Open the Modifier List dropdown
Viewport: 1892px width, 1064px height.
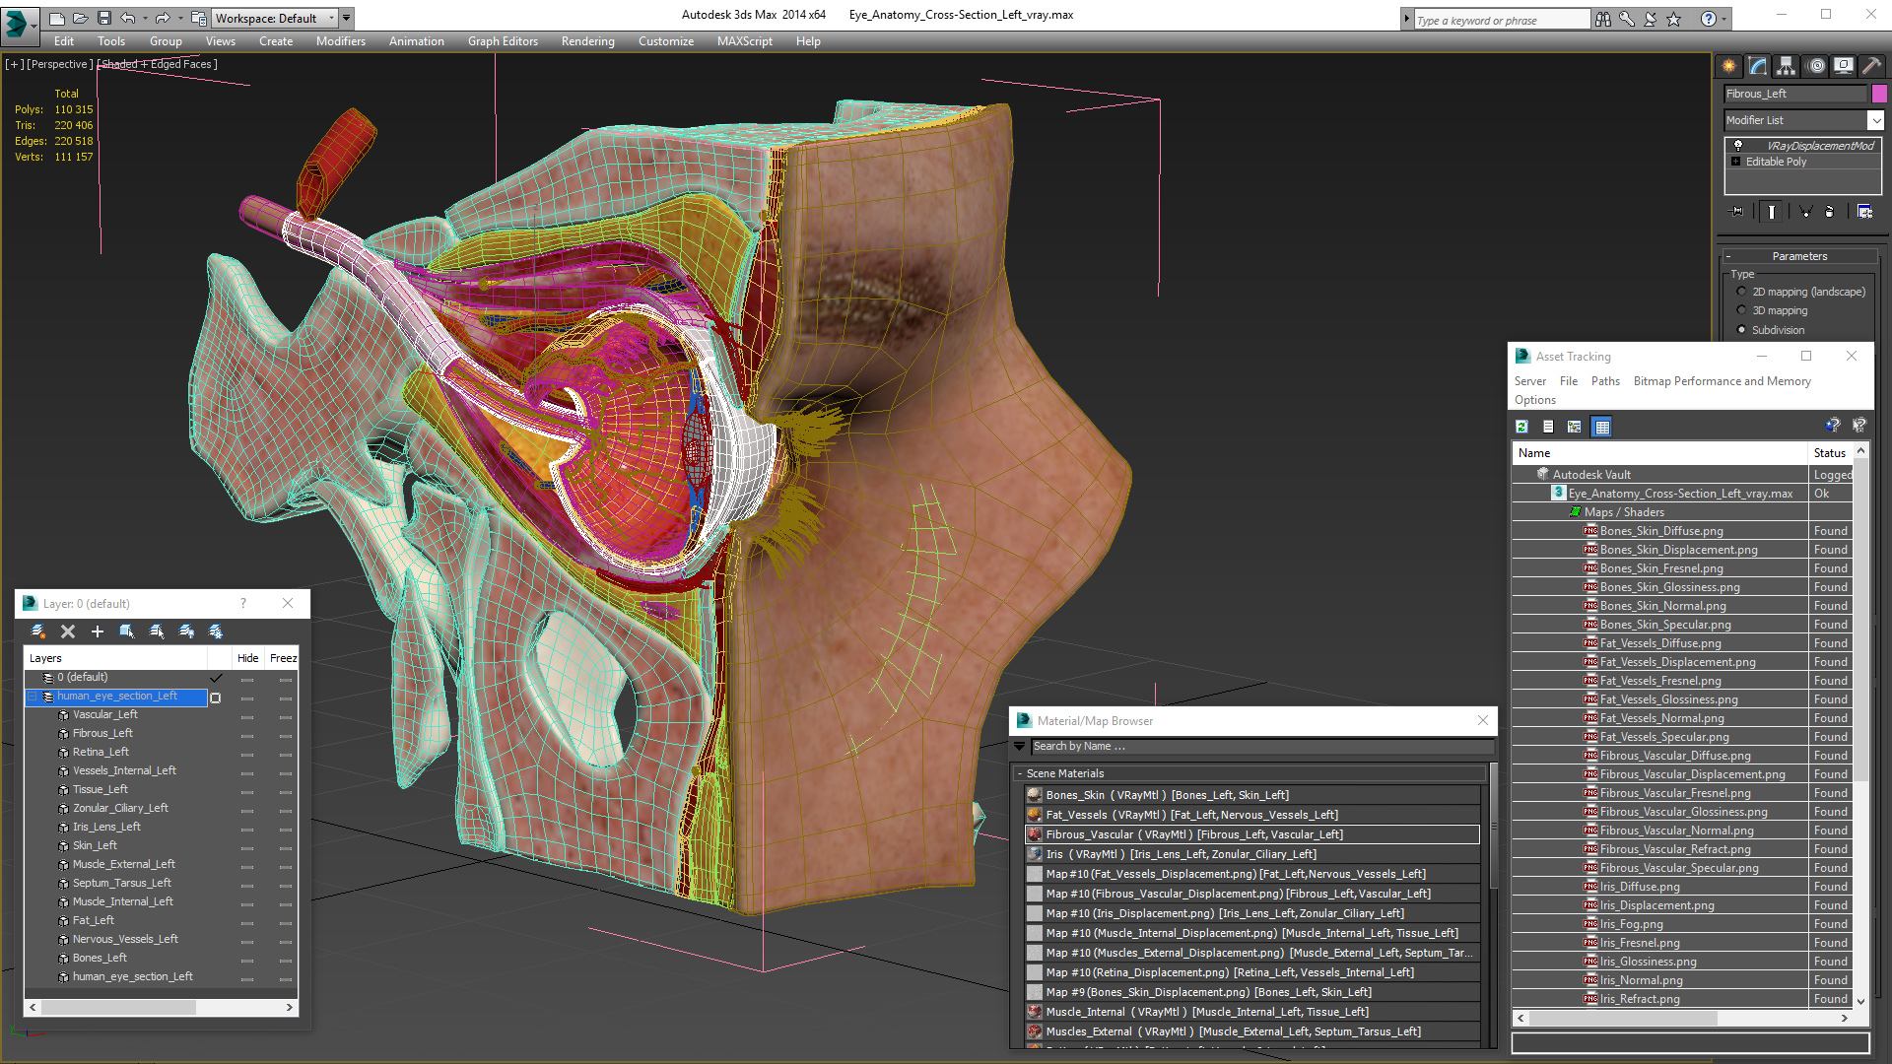coord(1875,120)
